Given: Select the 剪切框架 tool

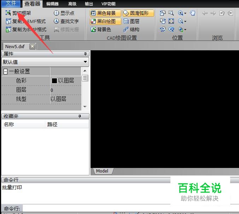Looking at the screenshot, I should (18, 13).
